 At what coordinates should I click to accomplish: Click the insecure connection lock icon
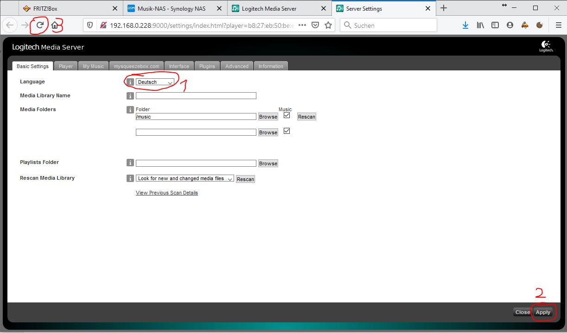tap(103, 25)
